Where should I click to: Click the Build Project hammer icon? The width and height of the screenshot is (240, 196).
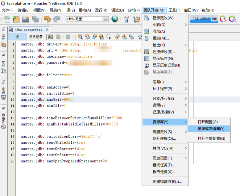(x=126, y=19)
